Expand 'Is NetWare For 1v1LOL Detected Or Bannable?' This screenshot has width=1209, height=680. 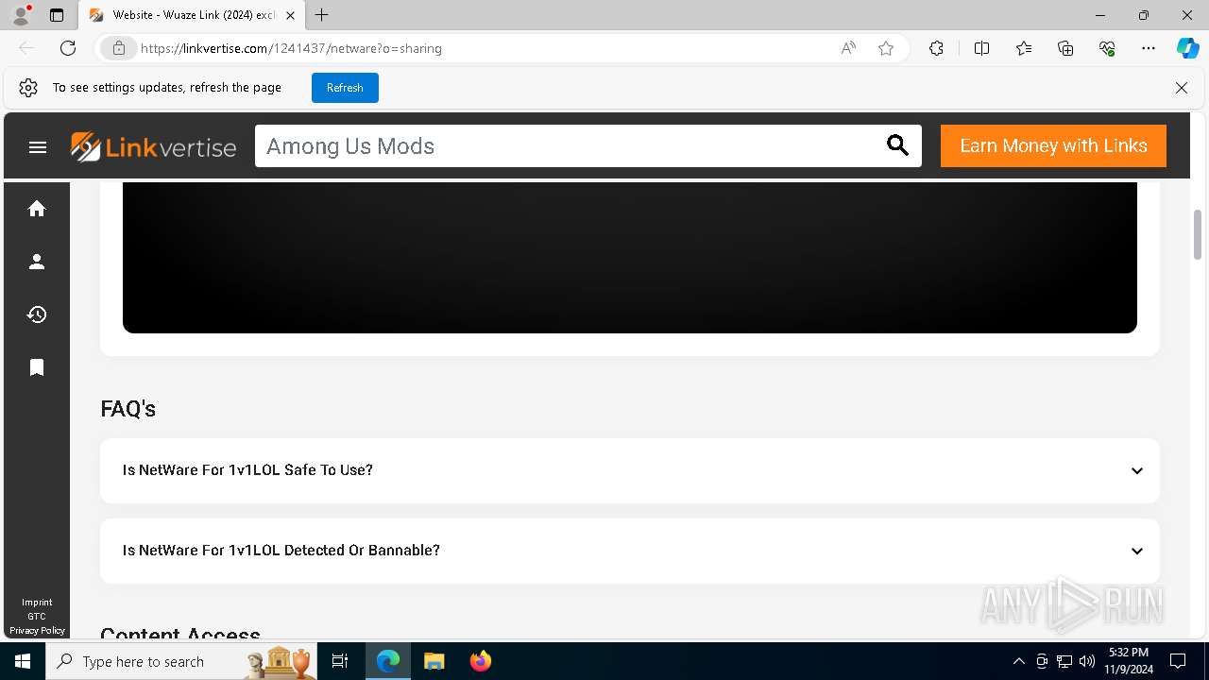pyautogui.click(x=630, y=551)
